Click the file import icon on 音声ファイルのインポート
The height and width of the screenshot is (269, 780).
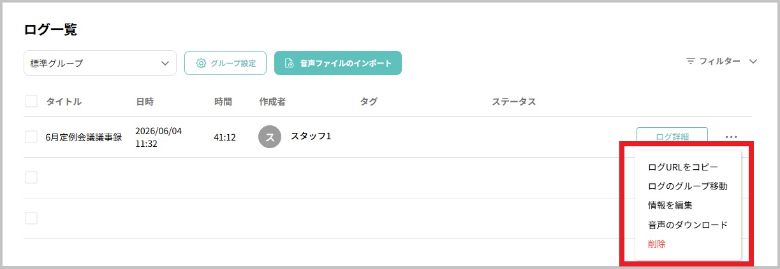pos(290,63)
